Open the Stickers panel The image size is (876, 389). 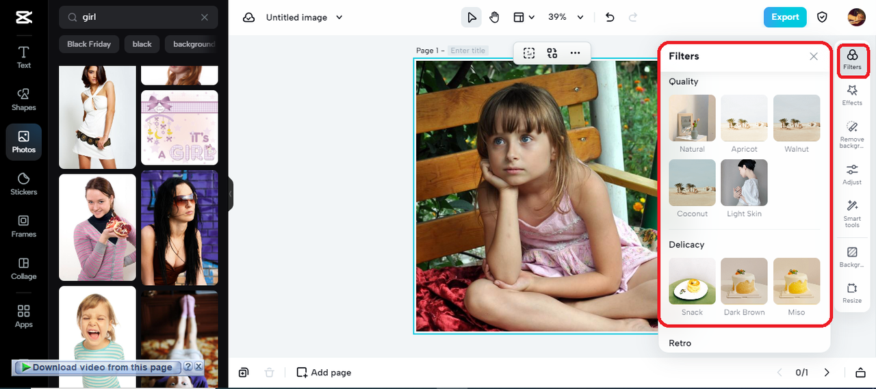tap(24, 184)
